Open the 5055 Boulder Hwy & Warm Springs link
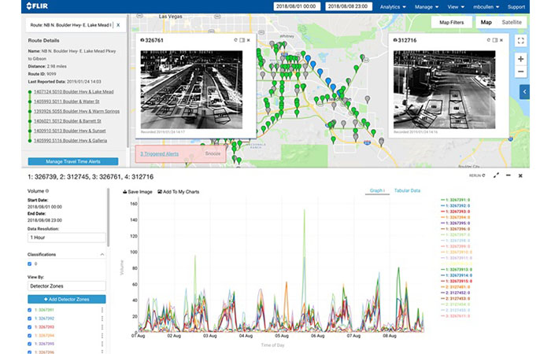Image resolution: width=551 pixels, height=354 pixels. pos(76,112)
